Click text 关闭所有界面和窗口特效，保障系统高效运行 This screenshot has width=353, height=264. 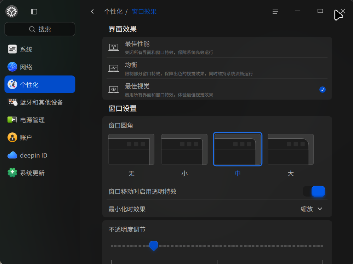tap(169, 53)
